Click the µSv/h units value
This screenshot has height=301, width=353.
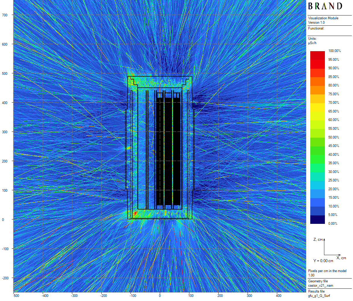point(312,43)
